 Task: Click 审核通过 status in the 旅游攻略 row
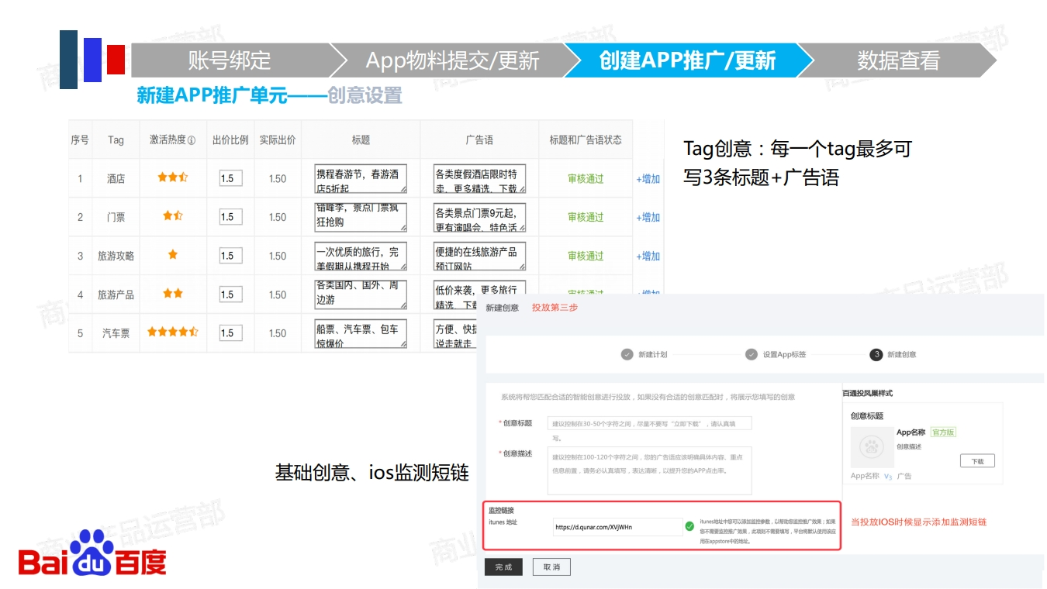click(586, 257)
